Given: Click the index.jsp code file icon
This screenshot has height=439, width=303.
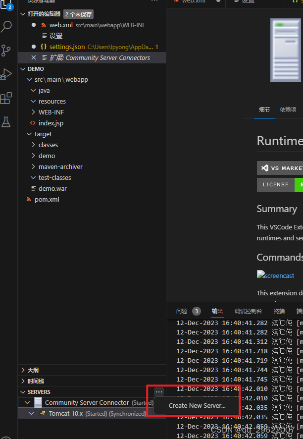Looking at the screenshot, I should pyautogui.click(x=33, y=123).
